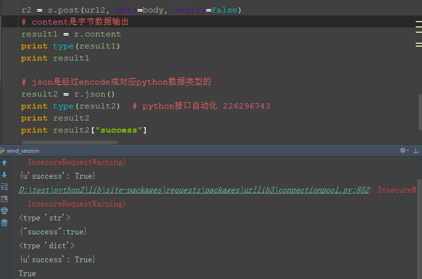Click the python icon beside send_session

coord(2,150)
